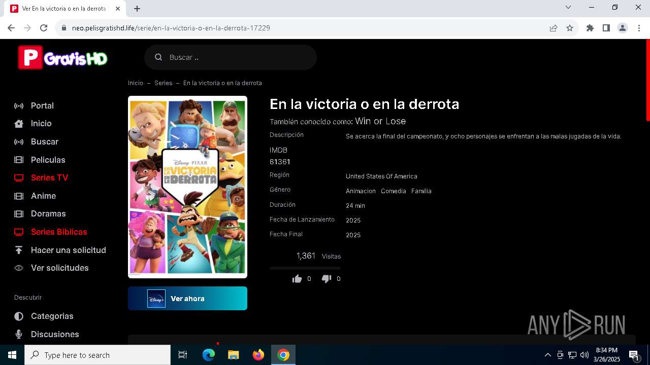Click the Buscar search input field
Image resolution: width=650 pixels, height=365 pixels.
pyautogui.click(x=231, y=57)
